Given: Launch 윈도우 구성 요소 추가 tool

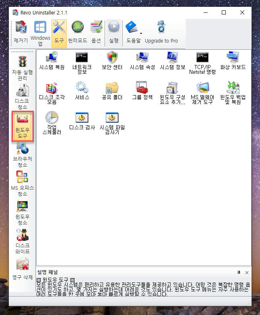Looking at the screenshot, I should click(172, 93).
